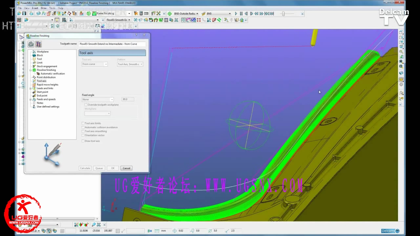420x236 pixels.
Task: Open the Draw menu
Action: [44, 8]
